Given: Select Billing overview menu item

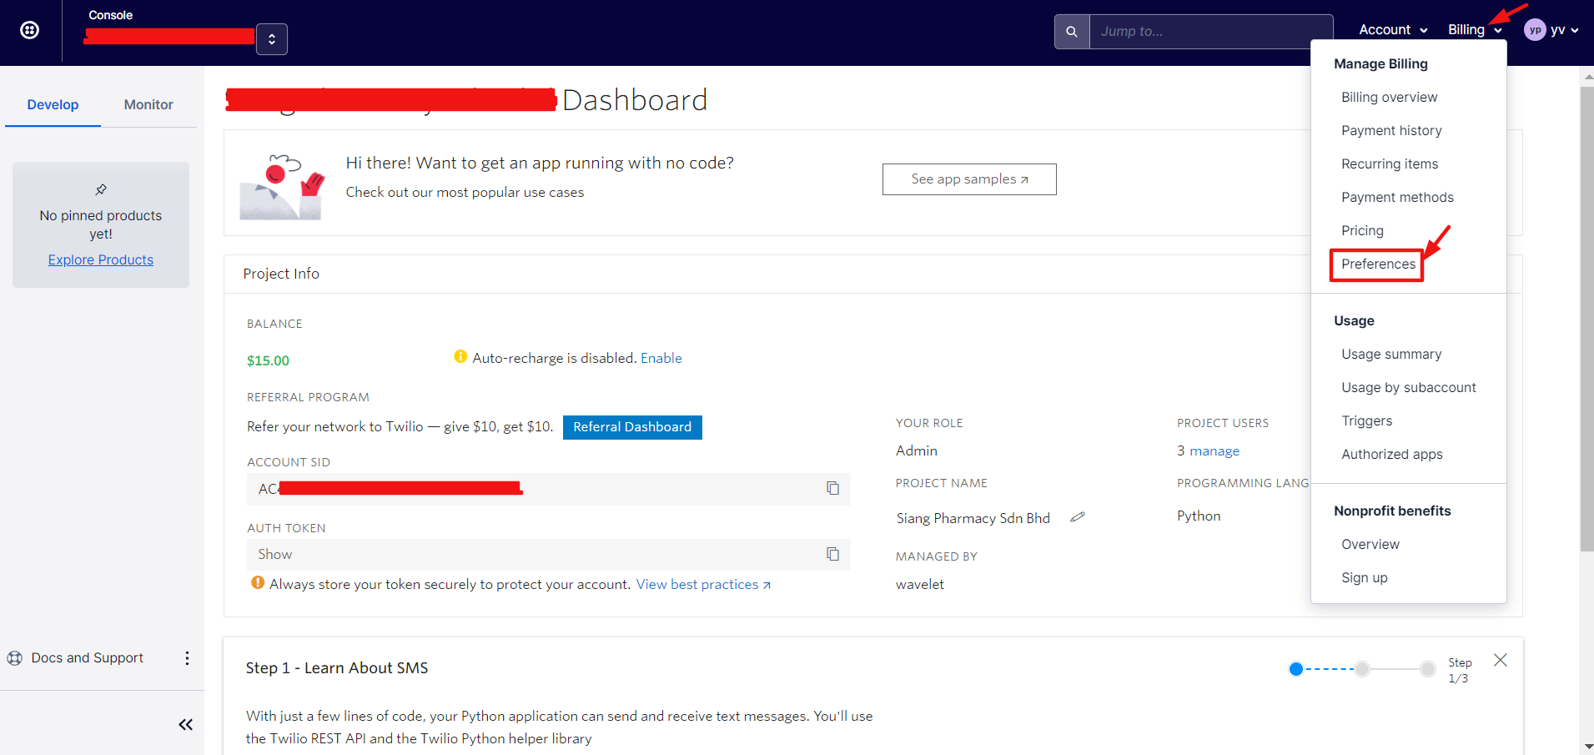Looking at the screenshot, I should tap(1390, 98).
